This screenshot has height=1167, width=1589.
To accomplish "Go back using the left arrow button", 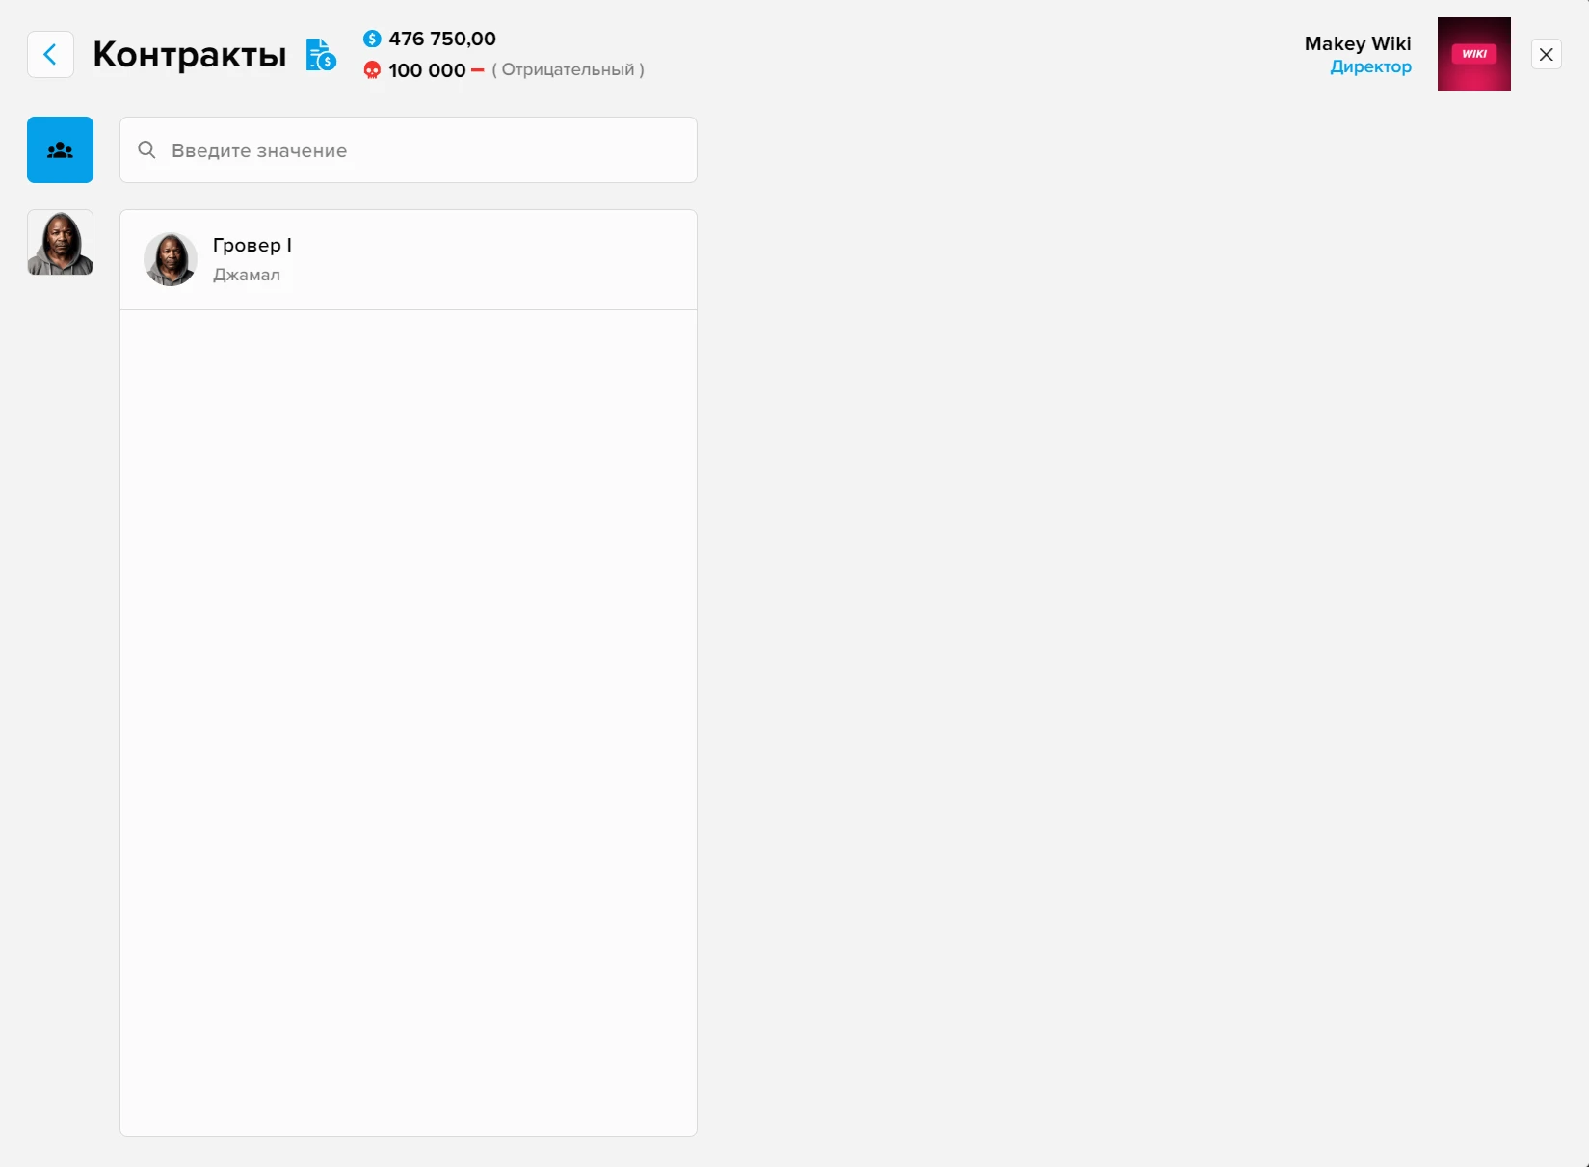I will pos(50,55).
